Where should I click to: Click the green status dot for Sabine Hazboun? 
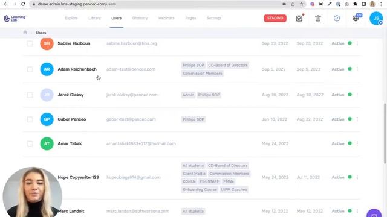pos(350,43)
